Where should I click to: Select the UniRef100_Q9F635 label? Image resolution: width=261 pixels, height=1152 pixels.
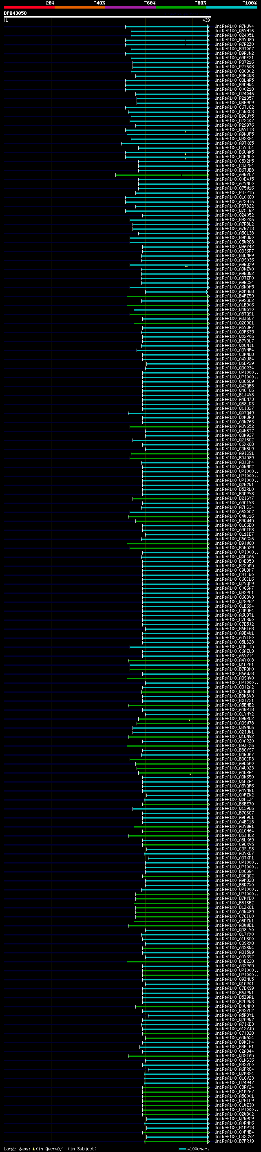click(x=234, y=332)
